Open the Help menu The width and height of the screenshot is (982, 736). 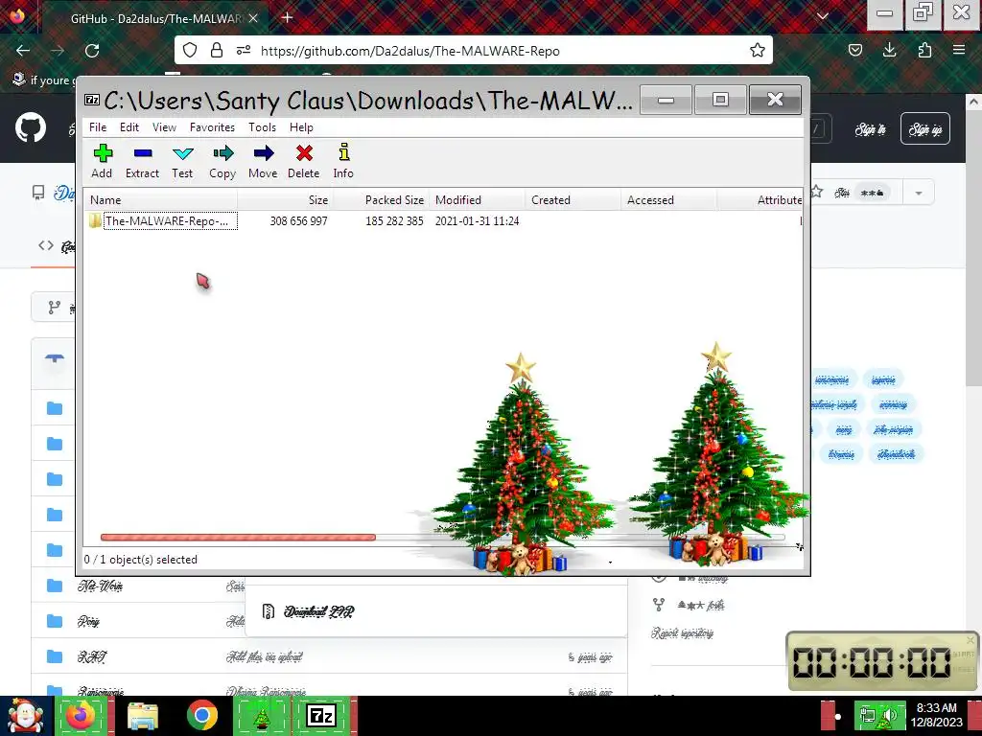click(x=301, y=127)
